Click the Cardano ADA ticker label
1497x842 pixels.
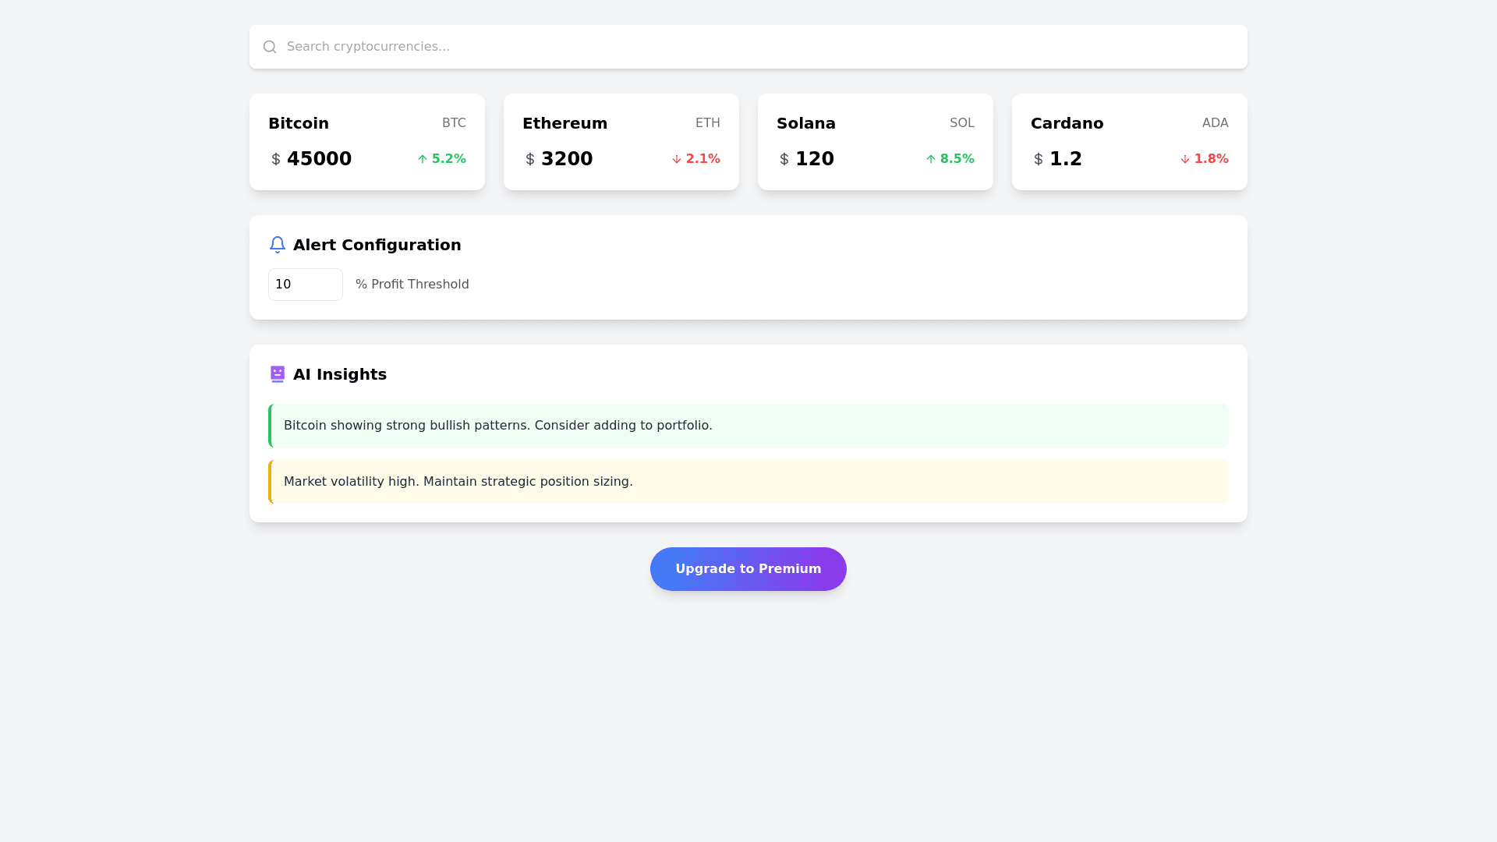point(1215,122)
